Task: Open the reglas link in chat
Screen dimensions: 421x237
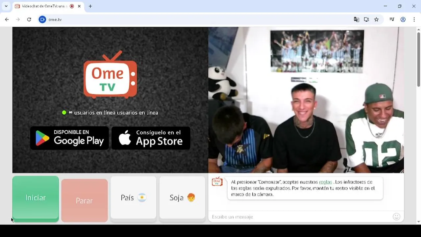Action: pos(326,182)
